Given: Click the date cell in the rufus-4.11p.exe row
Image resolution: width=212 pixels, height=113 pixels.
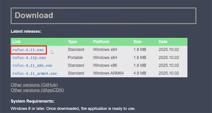Looking at the screenshot, I should tap(169, 58).
